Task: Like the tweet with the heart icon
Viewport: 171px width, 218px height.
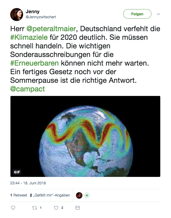Action: (x=56, y=208)
